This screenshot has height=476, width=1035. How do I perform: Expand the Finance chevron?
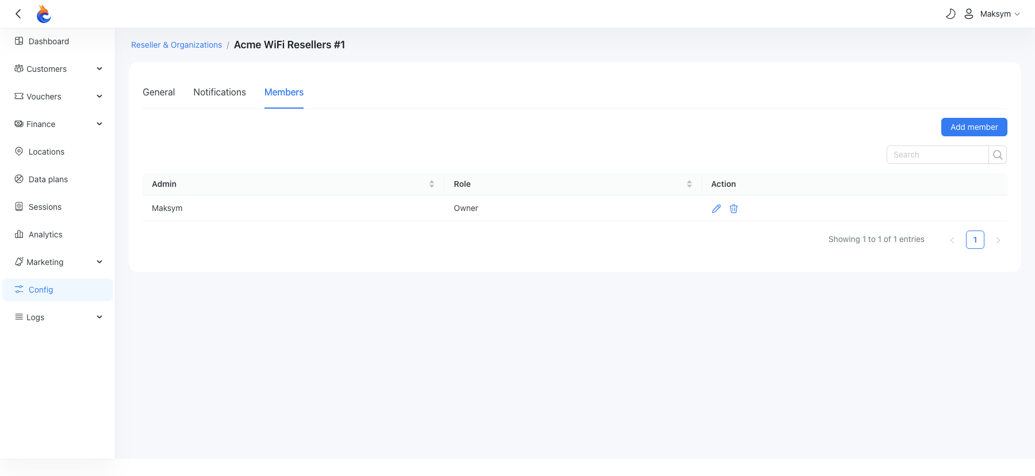pos(99,124)
